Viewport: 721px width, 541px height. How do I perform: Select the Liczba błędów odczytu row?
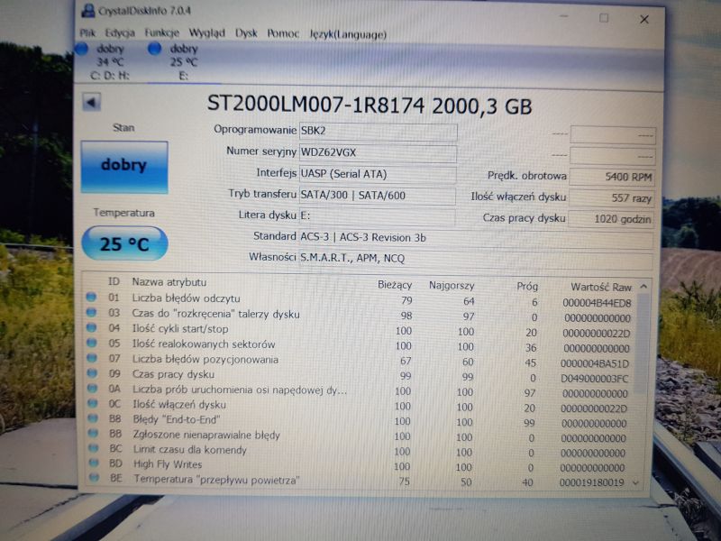pyautogui.click(x=360, y=300)
